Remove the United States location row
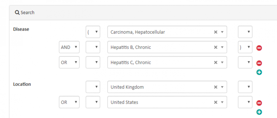The image size is (277, 118). pos(259,103)
